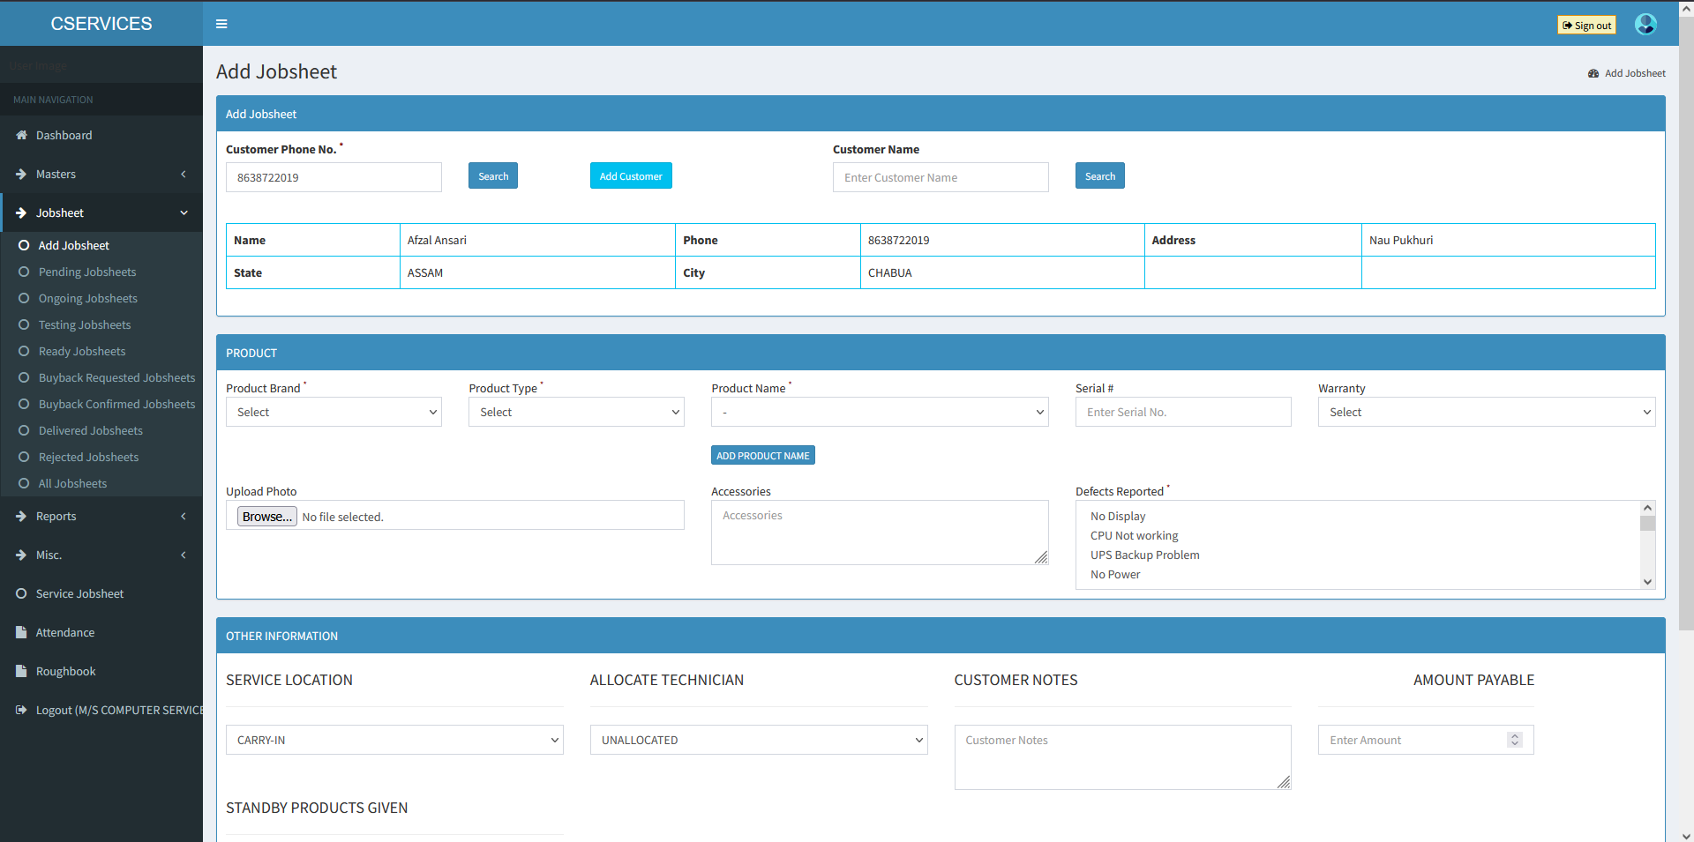This screenshot has width=1694, height=842.
Task: Click the Attendance file icon
Action: tap(21, 632)
